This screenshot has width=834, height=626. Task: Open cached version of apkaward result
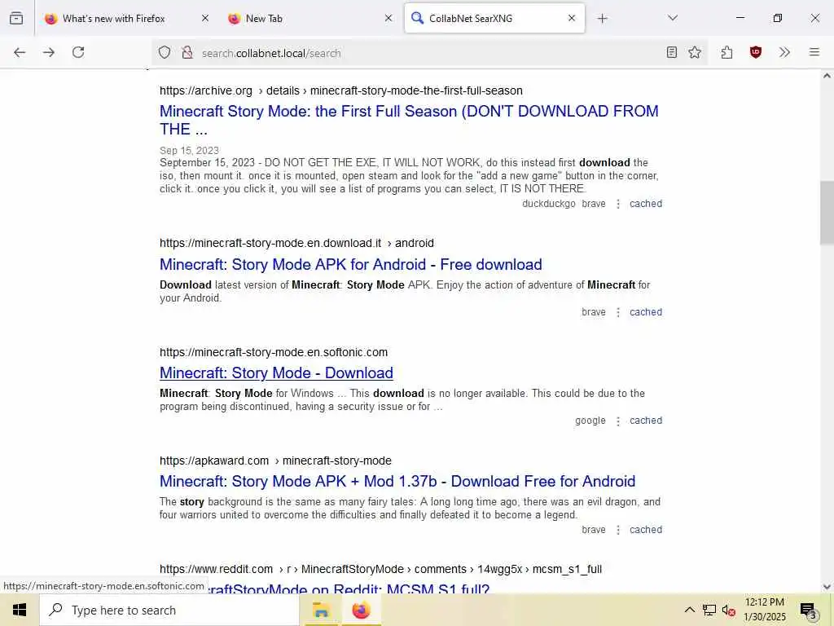[x=646, y=530]
